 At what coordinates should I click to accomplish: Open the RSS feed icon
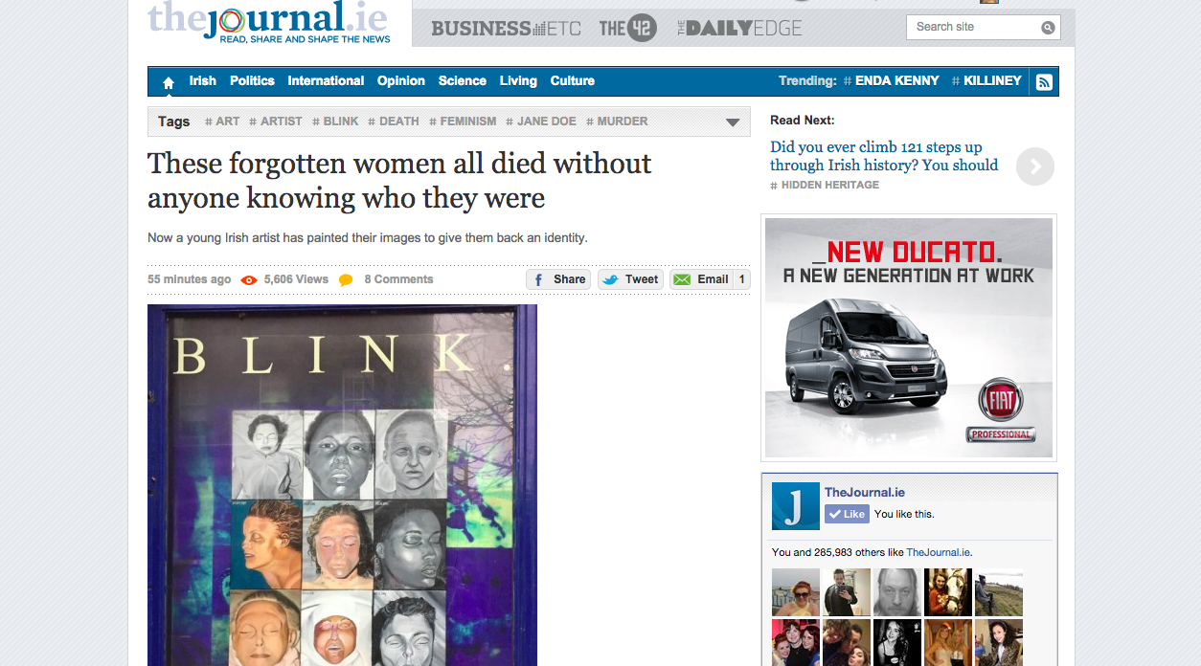pyautogui.click(x=1044, y=82)
